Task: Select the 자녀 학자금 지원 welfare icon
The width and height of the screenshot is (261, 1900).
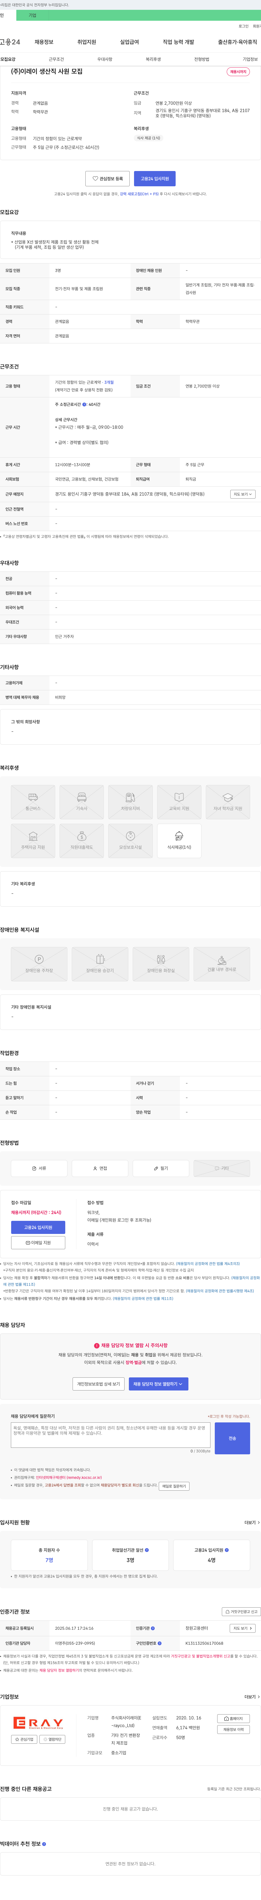Action: [x=227, y=802]
